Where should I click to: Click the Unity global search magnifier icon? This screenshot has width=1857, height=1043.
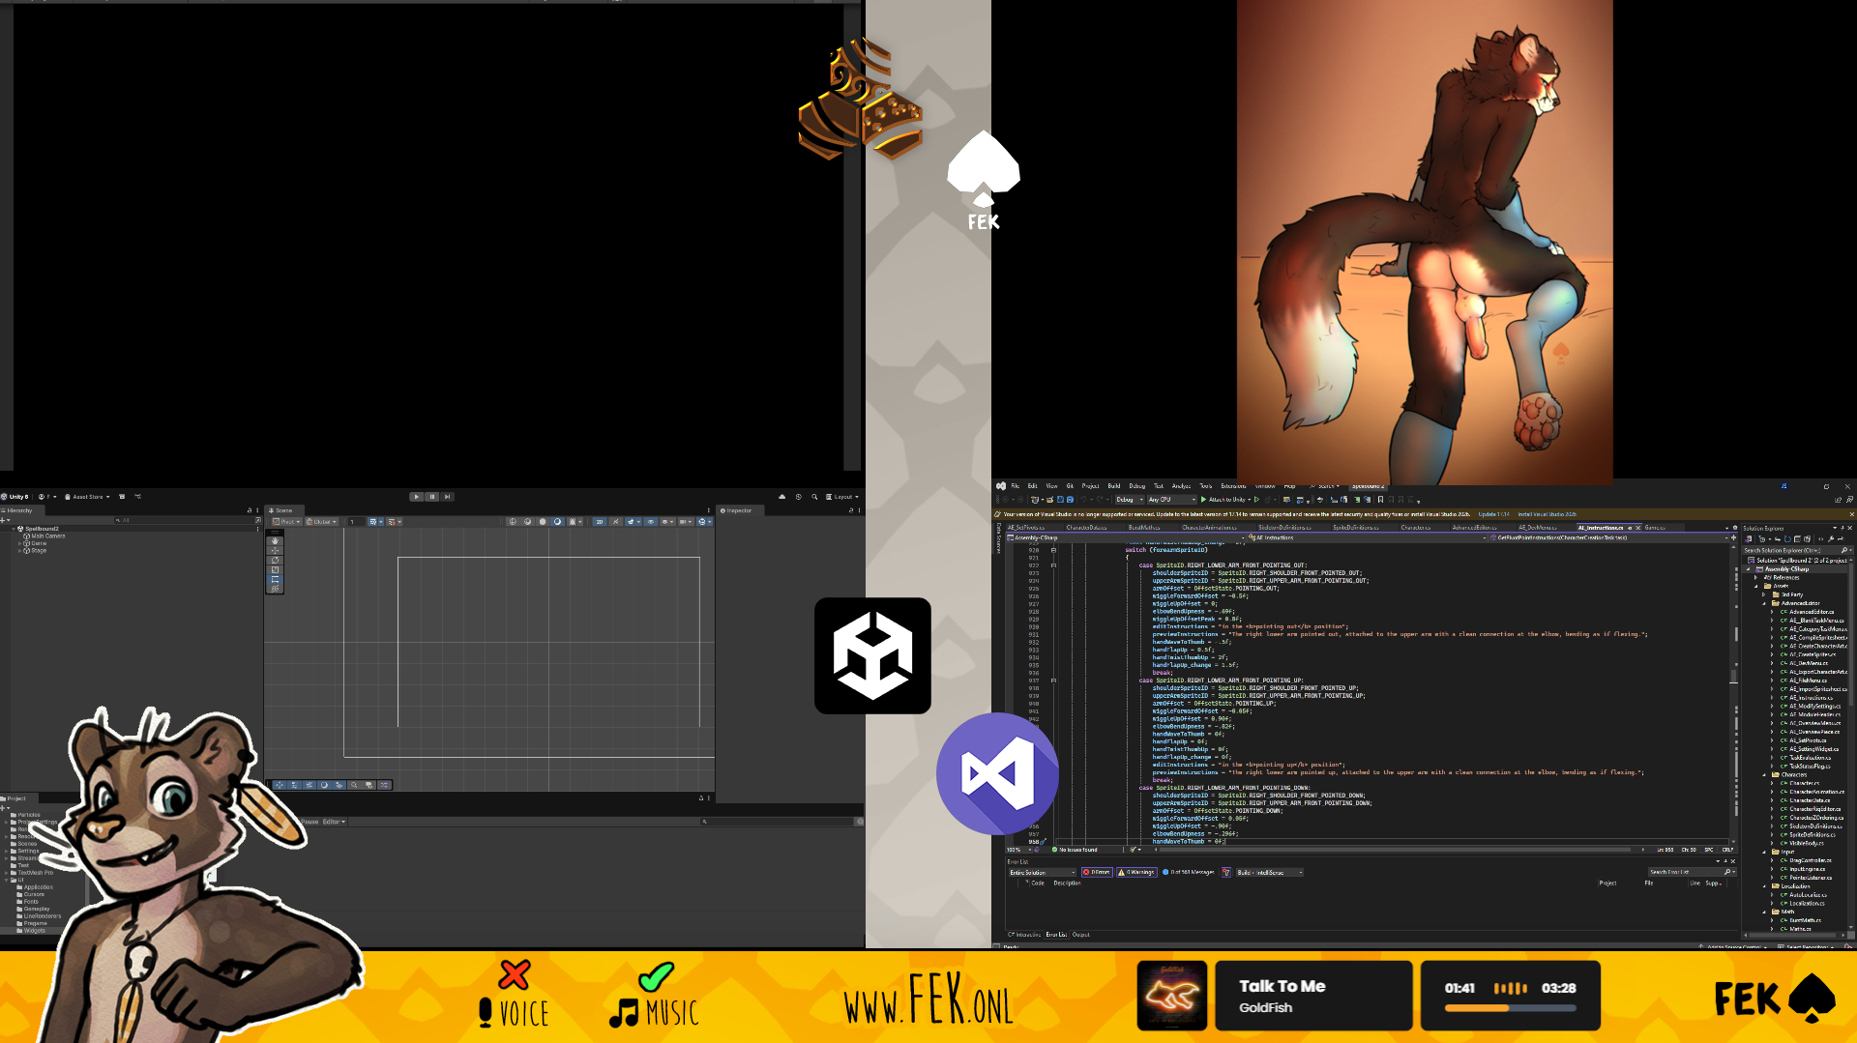click(x=814, y=497)
